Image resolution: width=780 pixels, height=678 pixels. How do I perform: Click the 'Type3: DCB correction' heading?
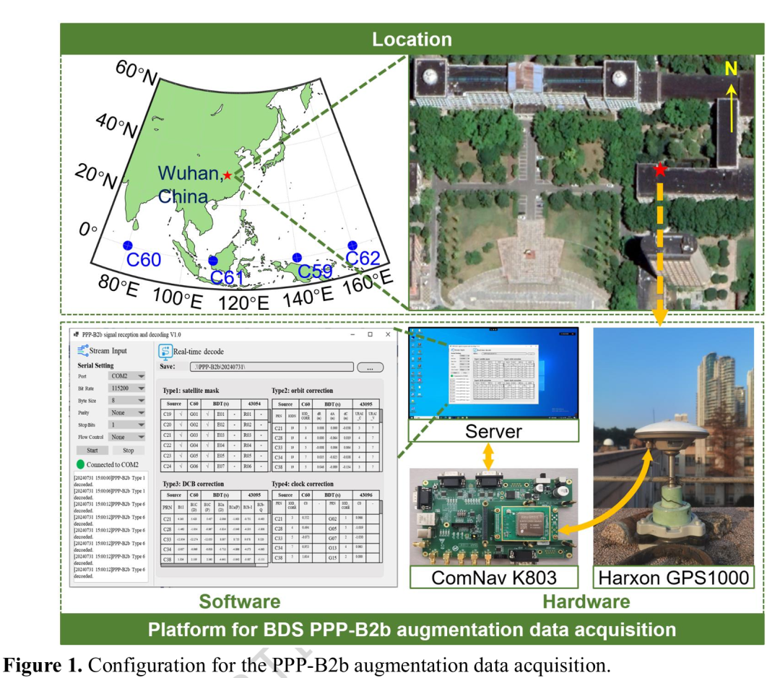point(194,484)
